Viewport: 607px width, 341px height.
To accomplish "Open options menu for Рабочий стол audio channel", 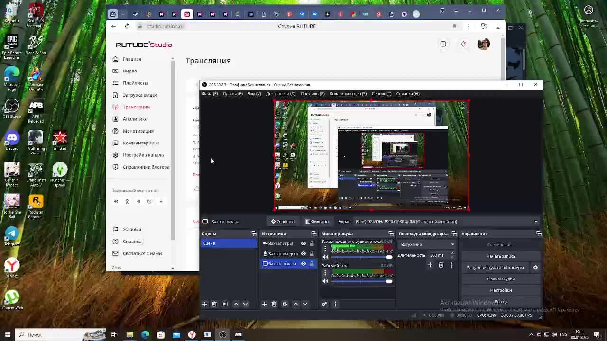I will click(x=325, y=273).
